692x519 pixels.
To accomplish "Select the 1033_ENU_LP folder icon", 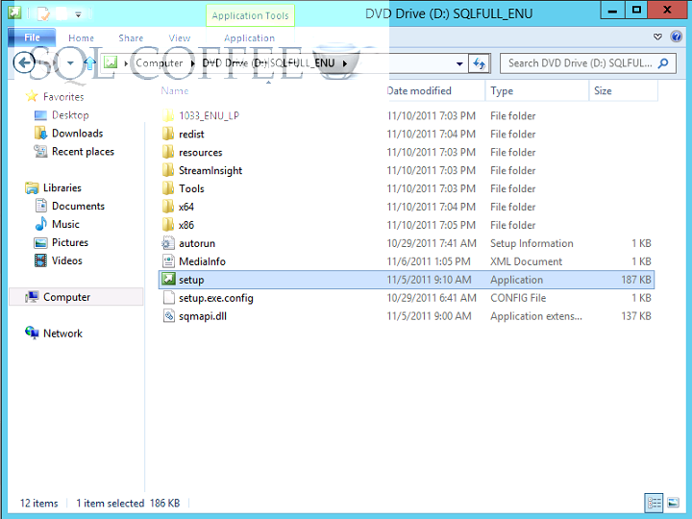I will 168,115.
